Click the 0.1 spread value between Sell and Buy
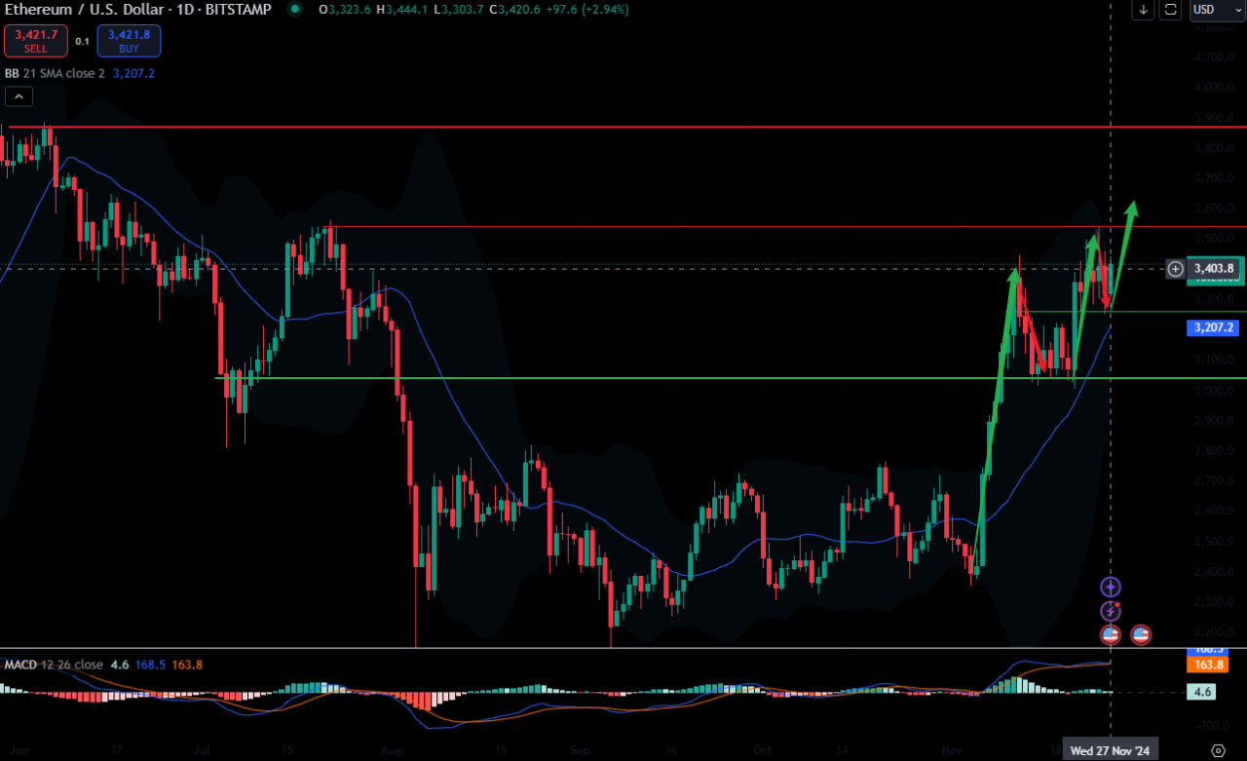 click(x=83, y=42)
